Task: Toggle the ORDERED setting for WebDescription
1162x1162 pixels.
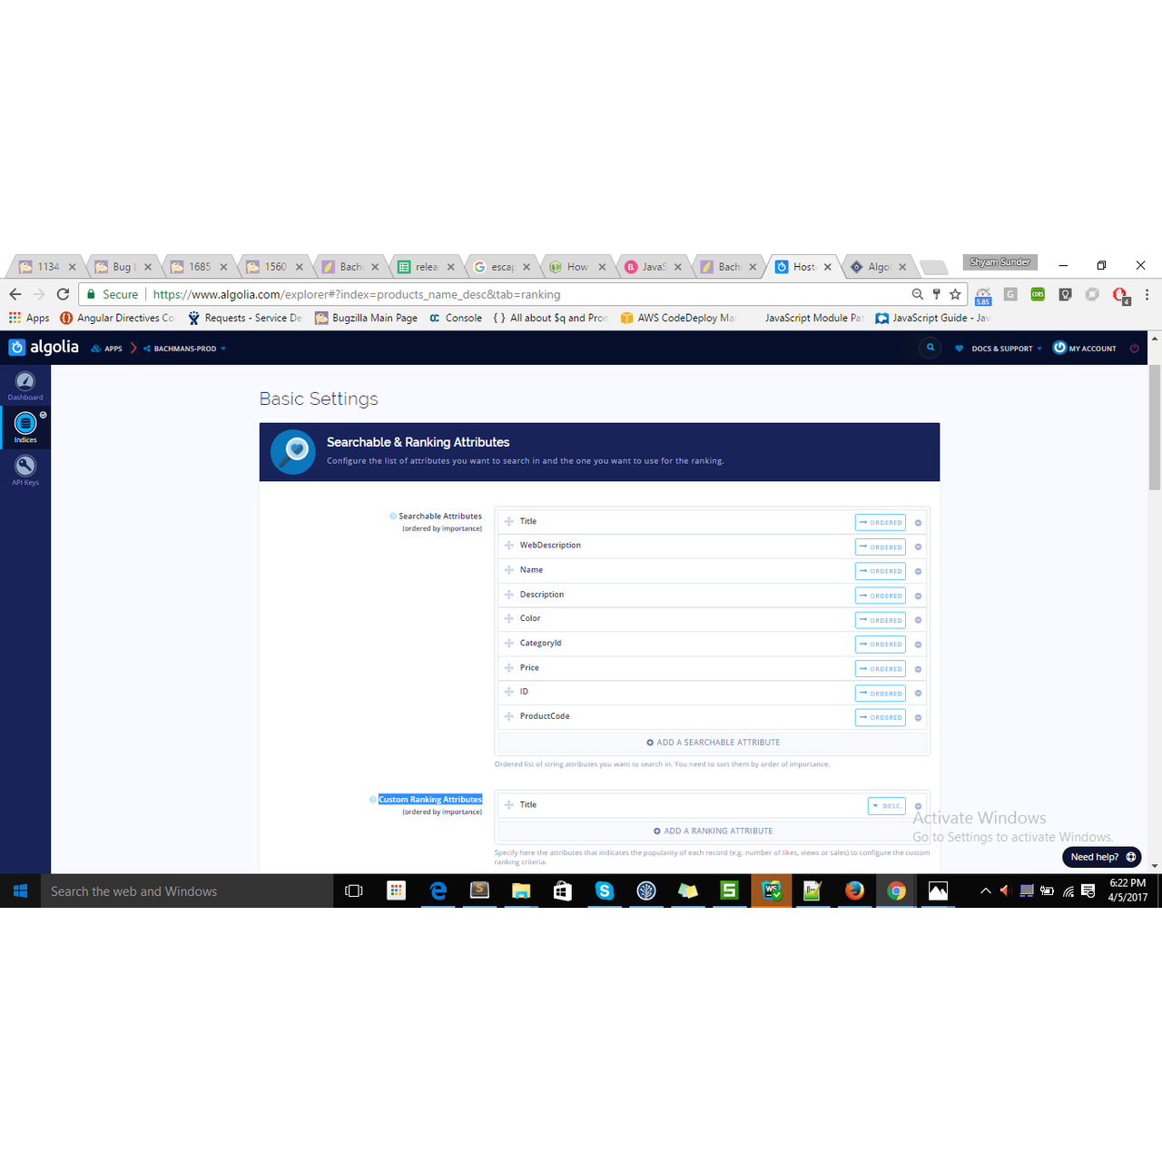Action: 879,547
